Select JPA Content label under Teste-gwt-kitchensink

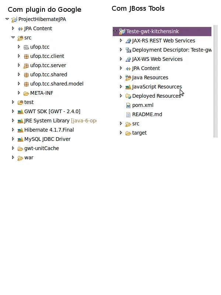tap(146, 68)
